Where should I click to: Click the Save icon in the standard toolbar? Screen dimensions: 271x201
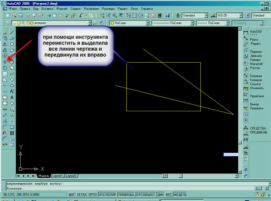[19, 15]
